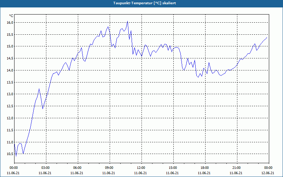Click the 11.06.21 date under 21:00
The height and width of the screenshot is (177, 283).
click(236, 173)
